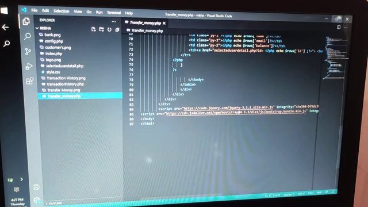Open the Run menu

tap(99, 12)
